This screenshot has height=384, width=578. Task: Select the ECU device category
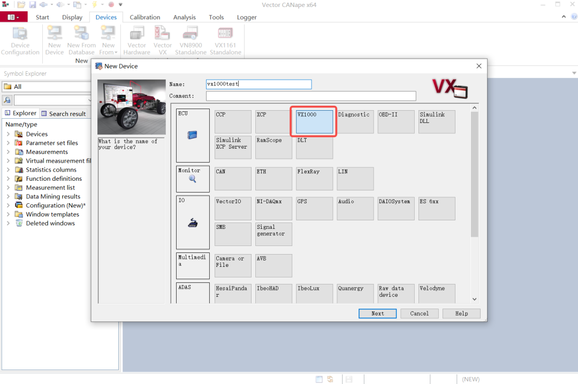[193, 135]
